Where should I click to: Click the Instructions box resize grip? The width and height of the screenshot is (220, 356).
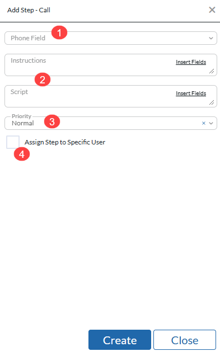(212, 71)
